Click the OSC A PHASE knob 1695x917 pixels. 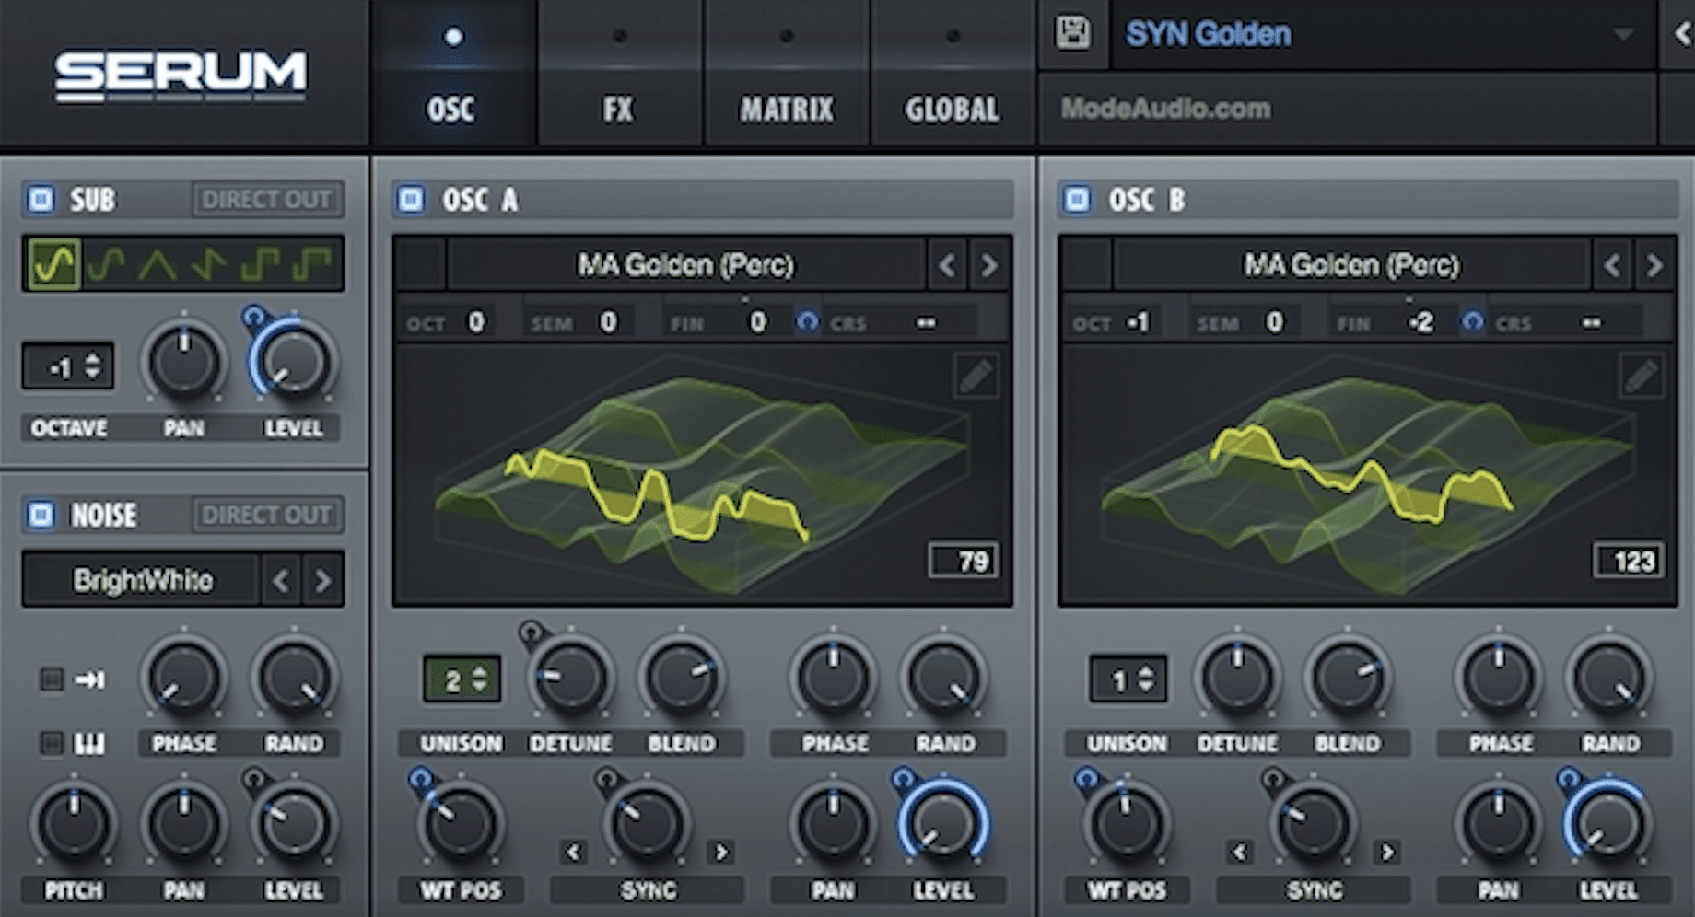coord(833,678)
